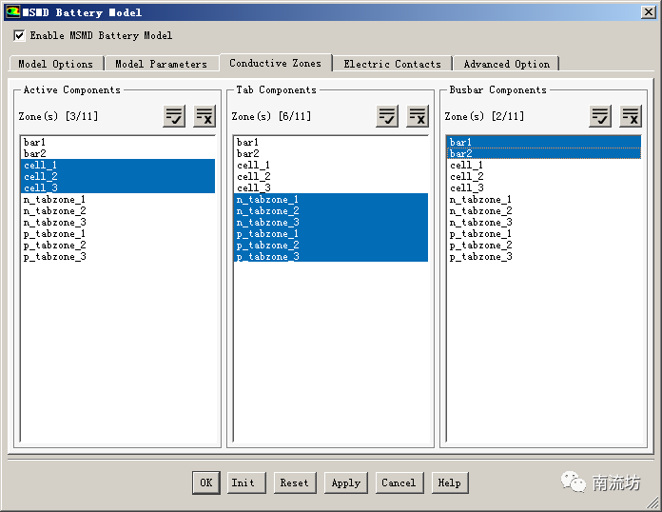662x512 pixels.
Task: Select bar1 in Busbar Components list
Action: (x=461, y=142)
